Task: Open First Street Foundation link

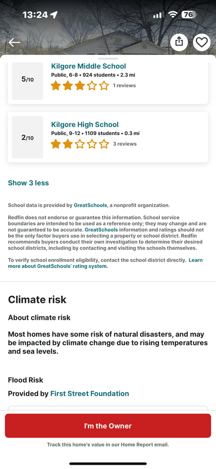Action: pos(89,393)
